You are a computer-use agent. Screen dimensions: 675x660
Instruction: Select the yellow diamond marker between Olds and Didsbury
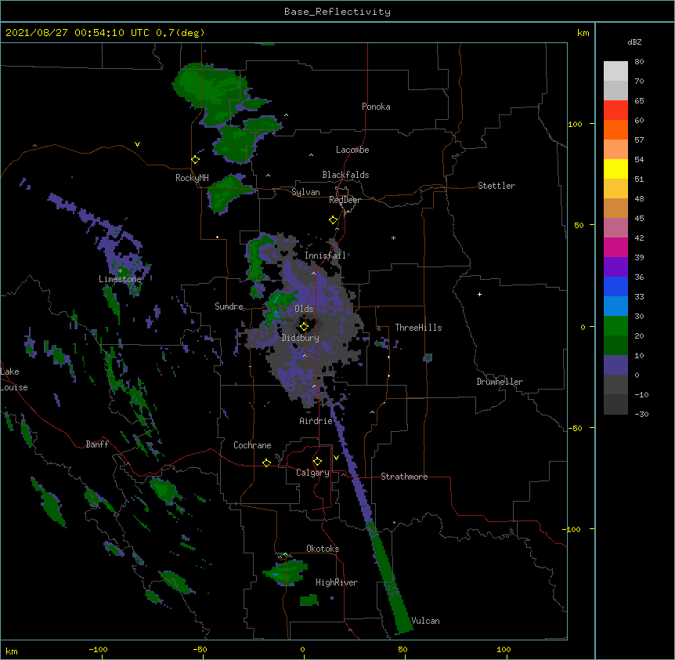pos(304,327)
